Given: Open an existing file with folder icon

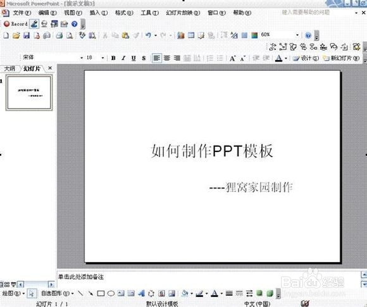Looking at the screenshot, I should (16, 35).
